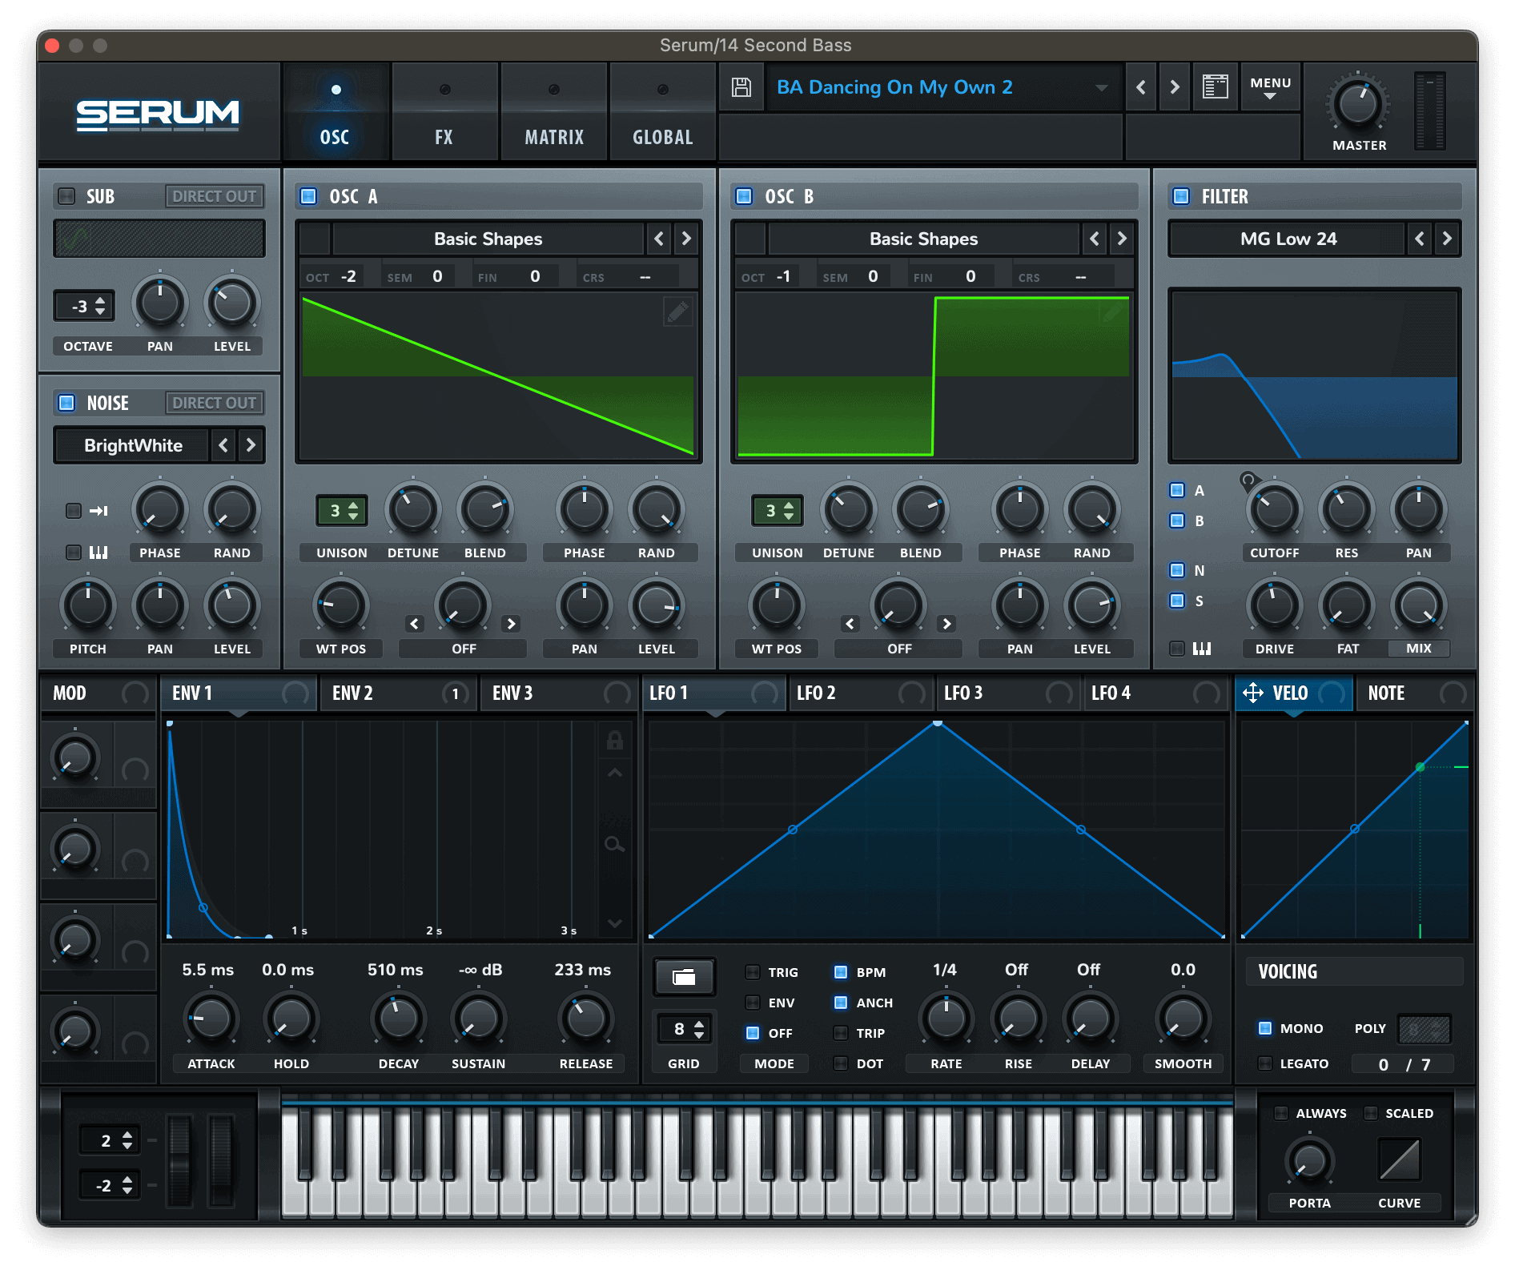Open the LFO shape folder icon

[x=684, y=977]
